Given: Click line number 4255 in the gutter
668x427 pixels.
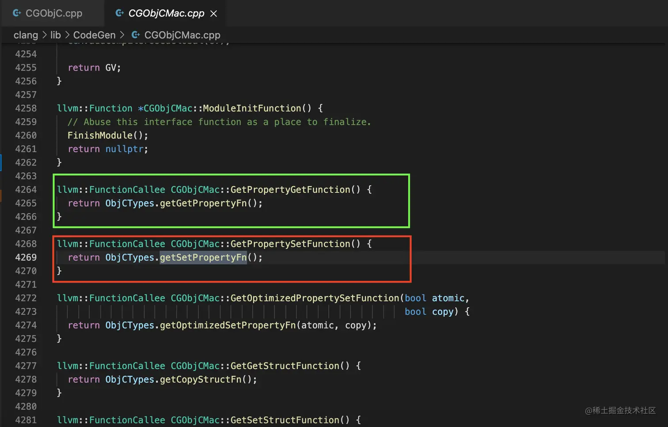Looking at the screenshot, I should click(26, 68).
